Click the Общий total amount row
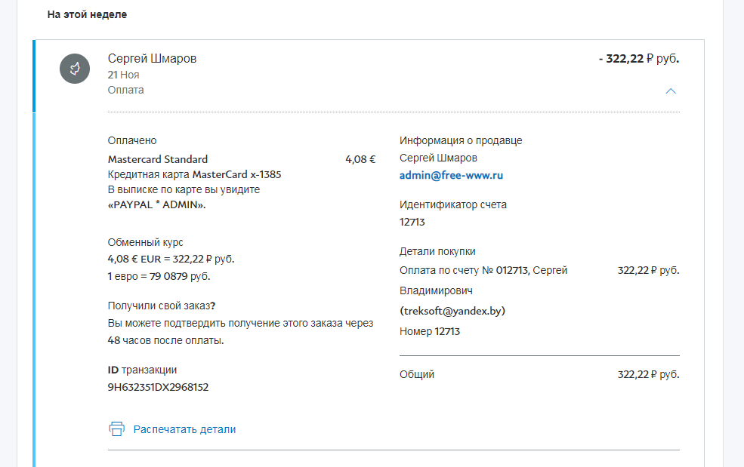The height and width of the screenshot is (467, 744). tap(539, 374)
